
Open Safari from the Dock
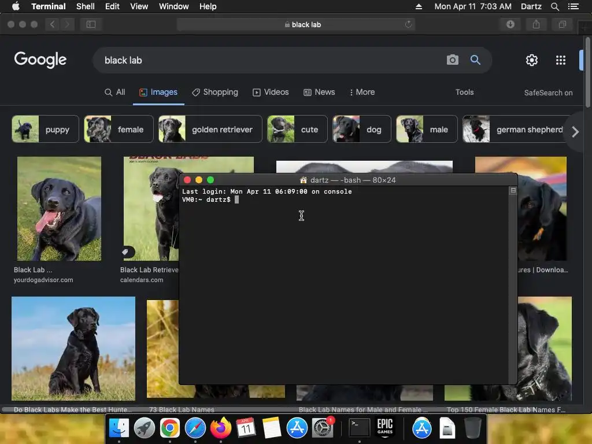coord(195,428)
